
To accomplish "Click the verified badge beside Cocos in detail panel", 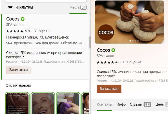I will (113, 50).
